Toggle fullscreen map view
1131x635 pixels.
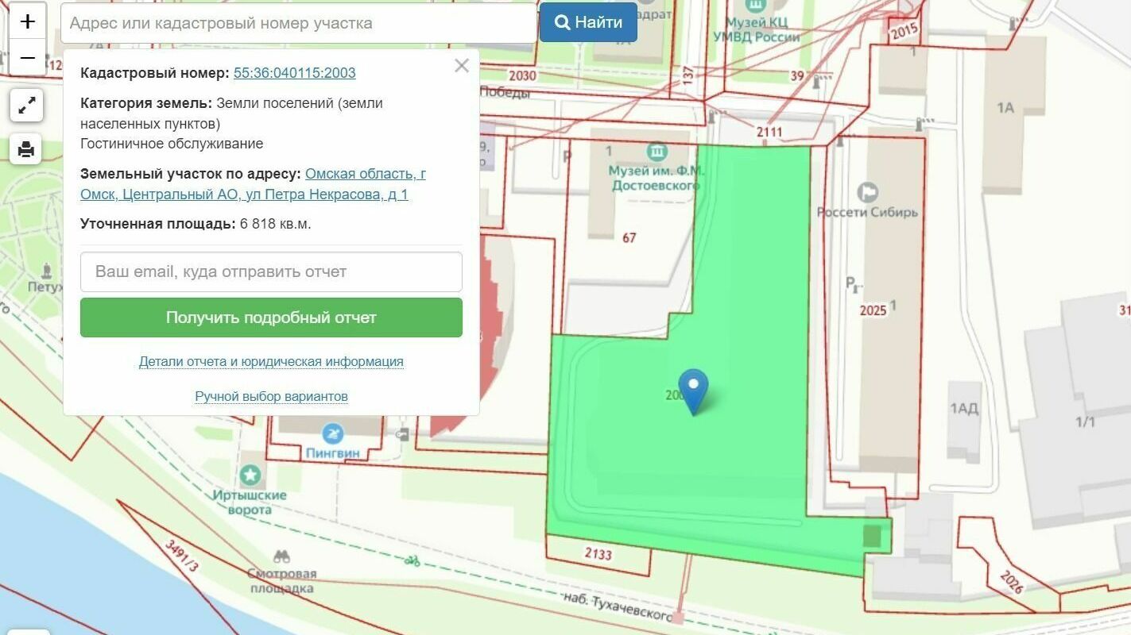[26, 106]
